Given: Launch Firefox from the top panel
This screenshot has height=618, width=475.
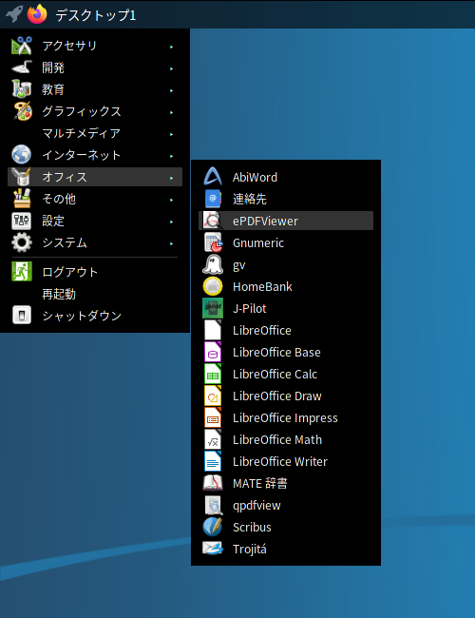Looking at the screenshot, I should 37,14.
